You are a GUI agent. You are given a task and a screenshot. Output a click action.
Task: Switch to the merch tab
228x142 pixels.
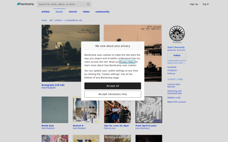tap(73, 12)
